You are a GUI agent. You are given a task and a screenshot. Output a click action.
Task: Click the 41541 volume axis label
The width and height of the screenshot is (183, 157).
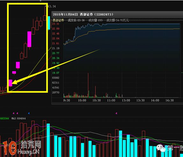click(x=56, y=88)
